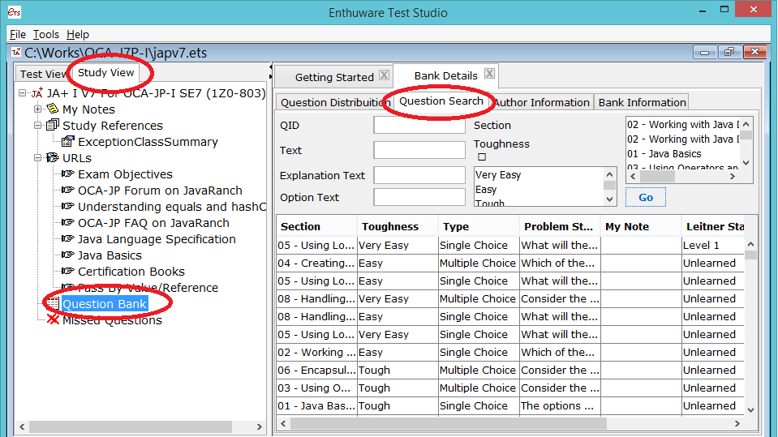Click hand icon beside Certification Books
778x437 pixels.
coord(67,272)
